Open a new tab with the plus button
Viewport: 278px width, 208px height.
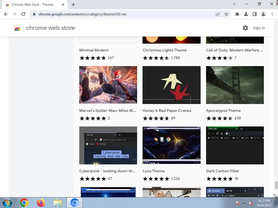coord(73,5)
